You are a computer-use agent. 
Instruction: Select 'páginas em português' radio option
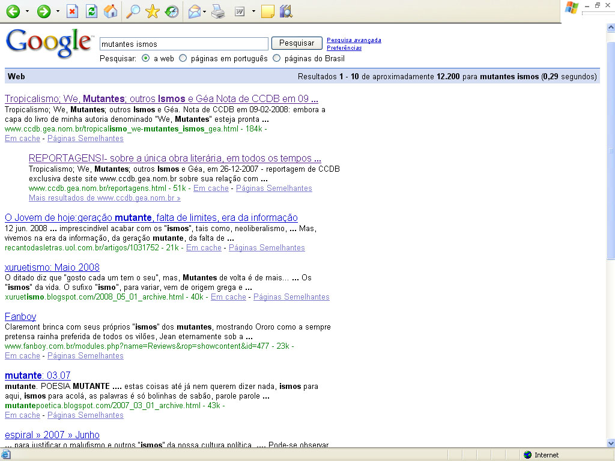(183, 59)
